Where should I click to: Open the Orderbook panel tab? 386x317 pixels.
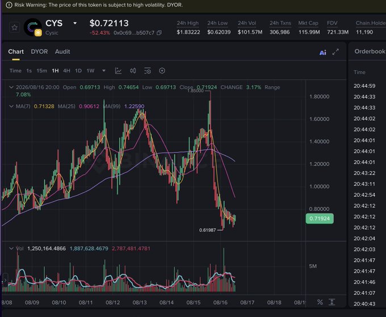coord(370,52)
